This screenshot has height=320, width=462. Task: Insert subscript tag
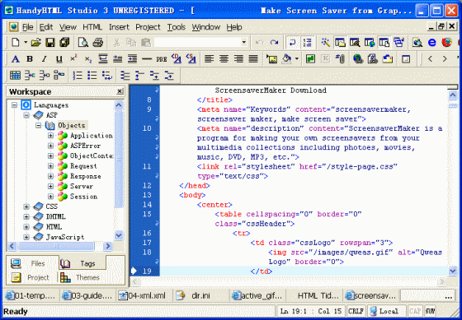88,59
